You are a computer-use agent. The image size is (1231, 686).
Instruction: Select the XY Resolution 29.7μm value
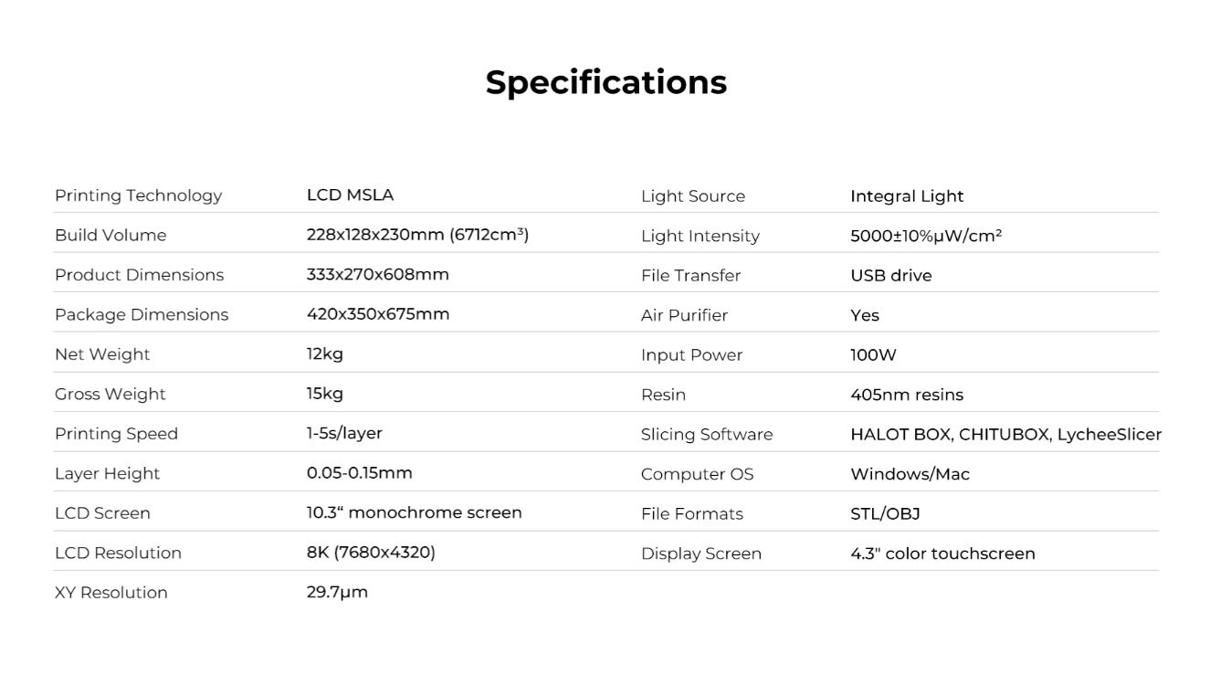pyautogui.click(x=337, y=592)
